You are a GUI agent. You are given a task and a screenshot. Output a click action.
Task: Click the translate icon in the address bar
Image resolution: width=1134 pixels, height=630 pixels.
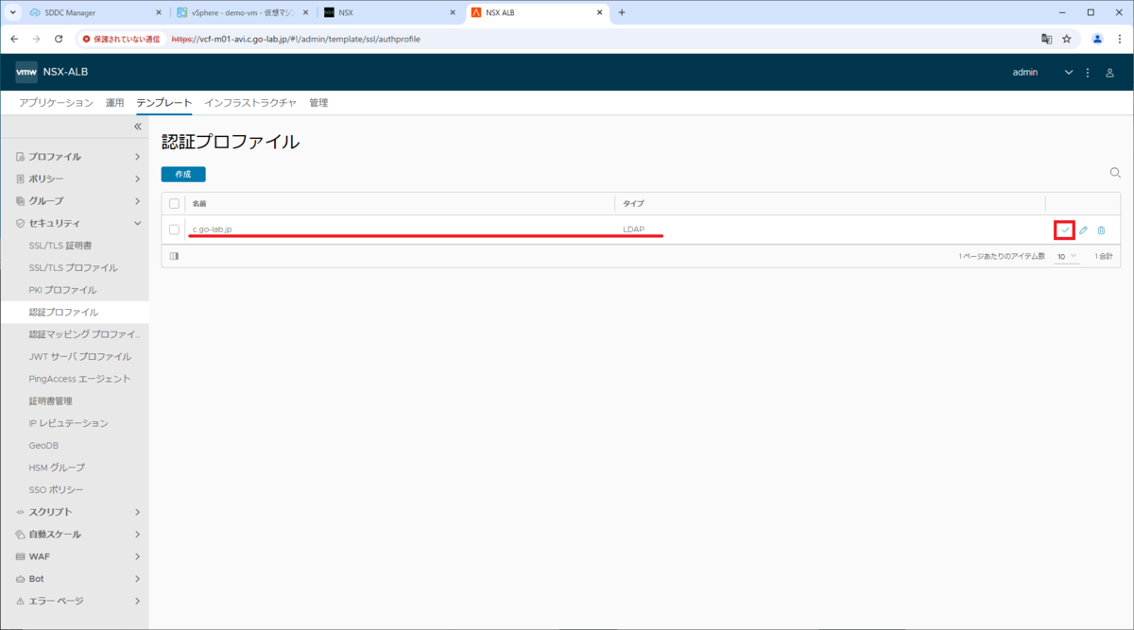1046,40
